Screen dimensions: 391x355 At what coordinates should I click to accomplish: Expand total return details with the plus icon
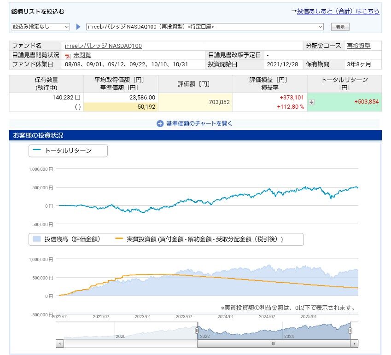pyautogui.click(x=311, y=102)
